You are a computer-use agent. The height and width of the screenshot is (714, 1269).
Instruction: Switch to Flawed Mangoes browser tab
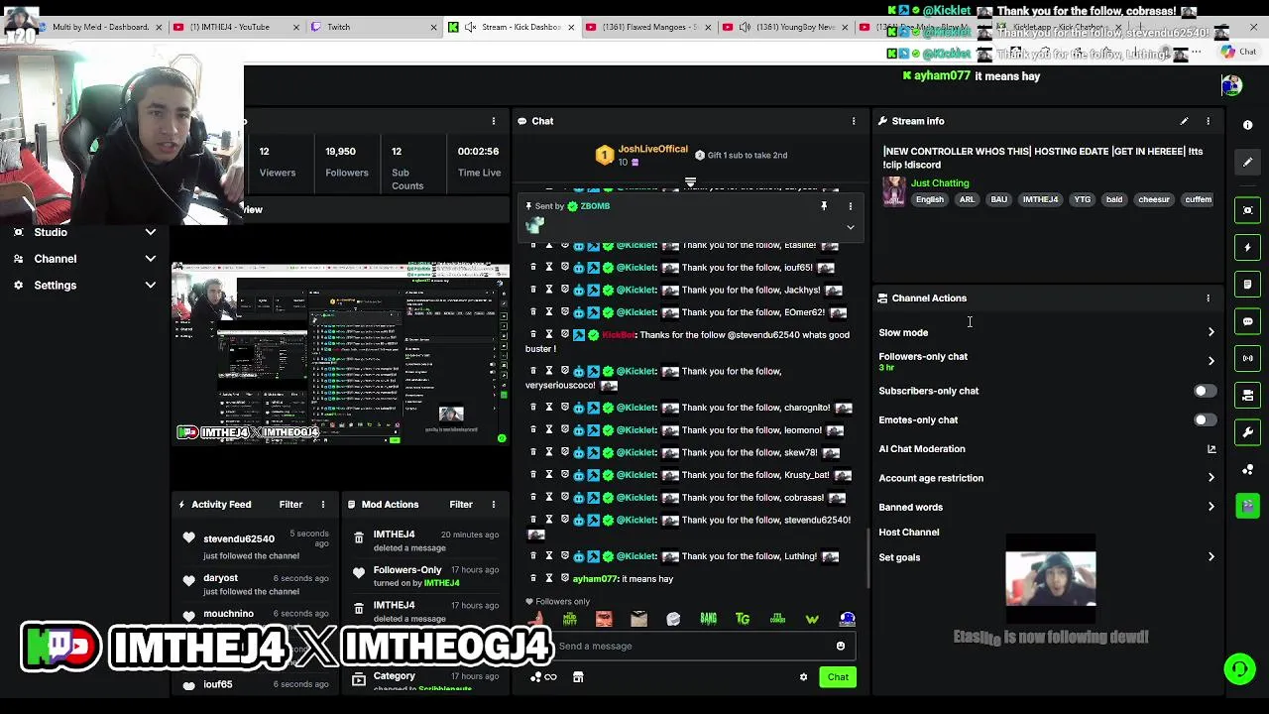tap(647, 27)
